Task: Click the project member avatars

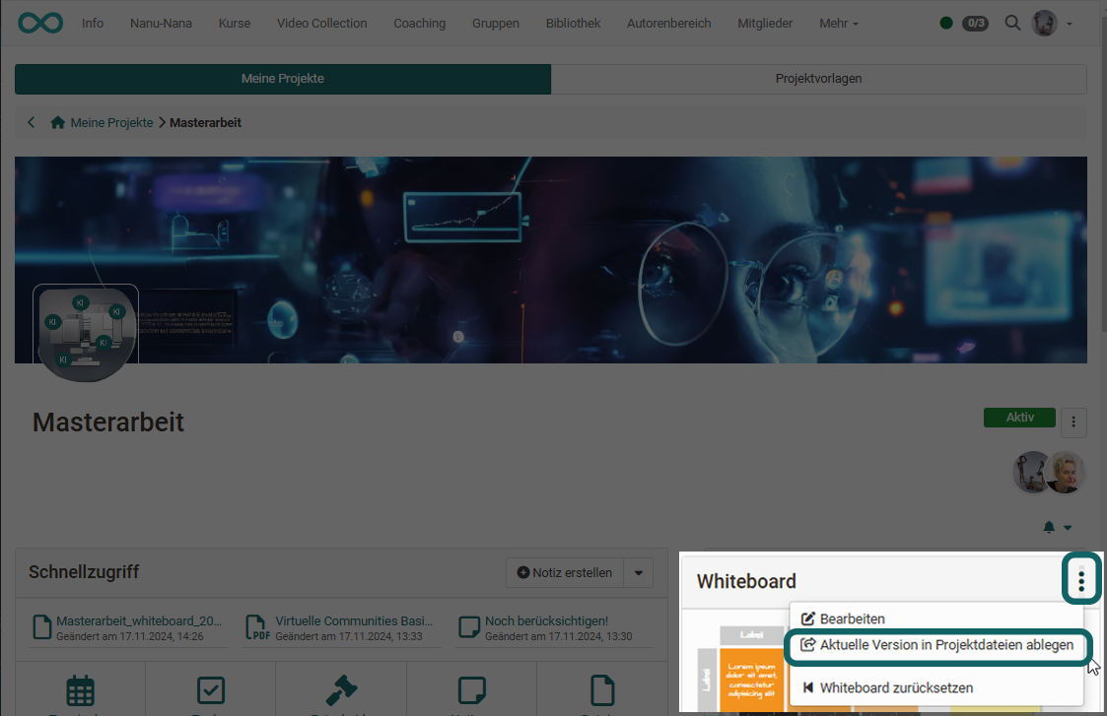Action: click(x=1049, y=473)
